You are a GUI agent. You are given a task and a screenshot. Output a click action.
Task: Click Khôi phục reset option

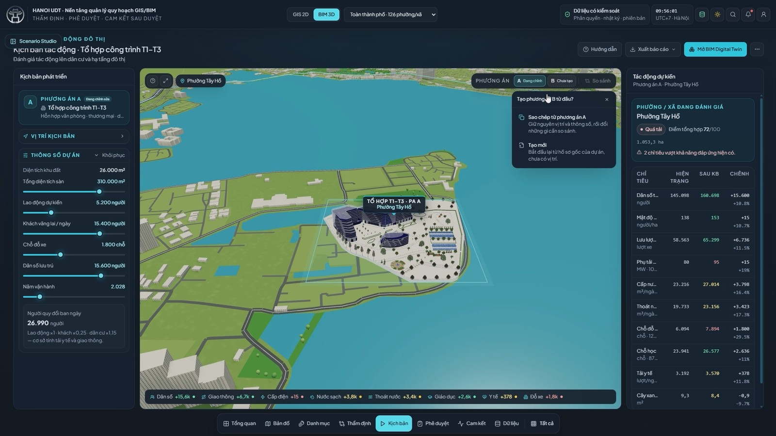tap(113, 155)
